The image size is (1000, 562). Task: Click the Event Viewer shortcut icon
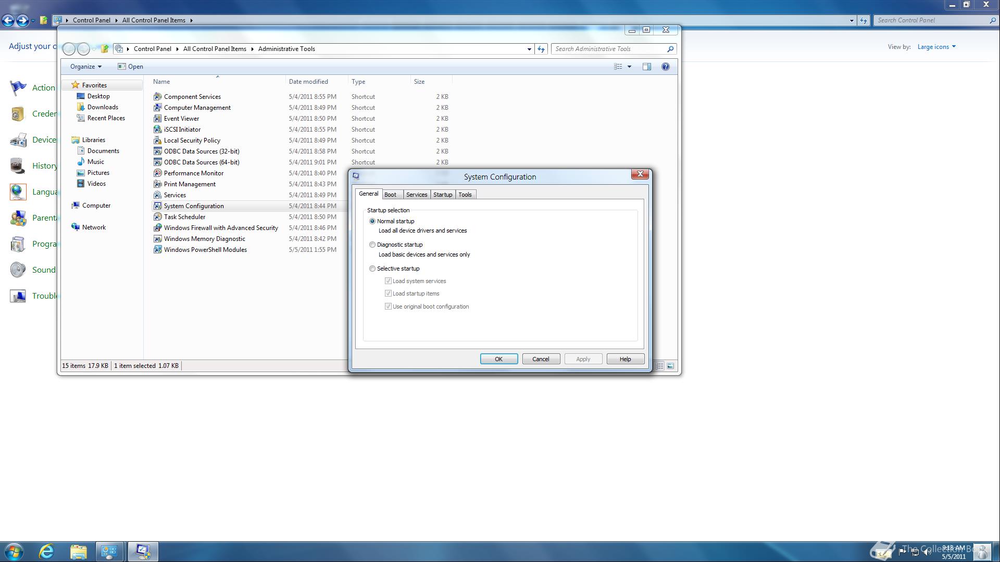tap(157, 119)
